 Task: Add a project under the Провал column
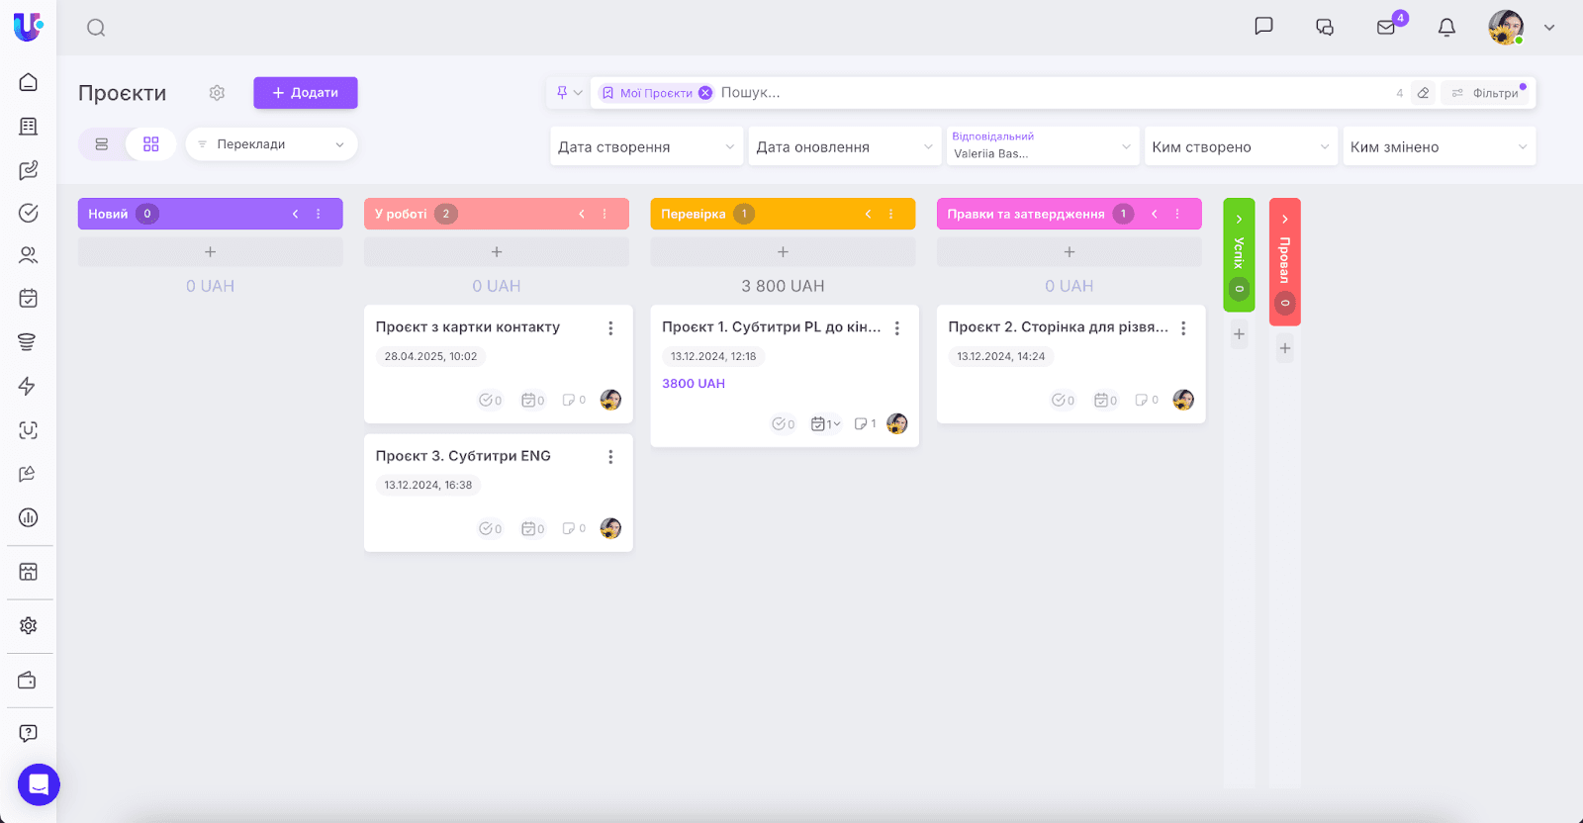tap(1285, 348)
